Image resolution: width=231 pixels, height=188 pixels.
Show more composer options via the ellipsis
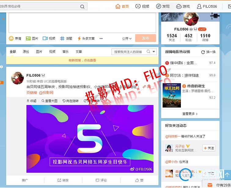(x=101, y=38)
